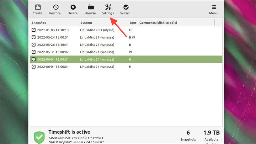Launch the setup Wizard
The height and width of the screenshot is (144, 256).
click(x=125, y=9)
